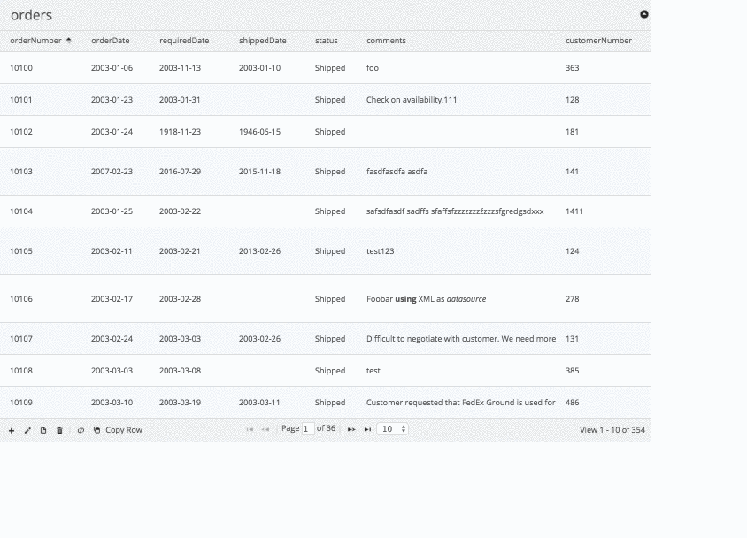Click comment starting 'Customer requested that FedEx'
Image resolution: width=747 pixels, height=538 pixels.
461,403
